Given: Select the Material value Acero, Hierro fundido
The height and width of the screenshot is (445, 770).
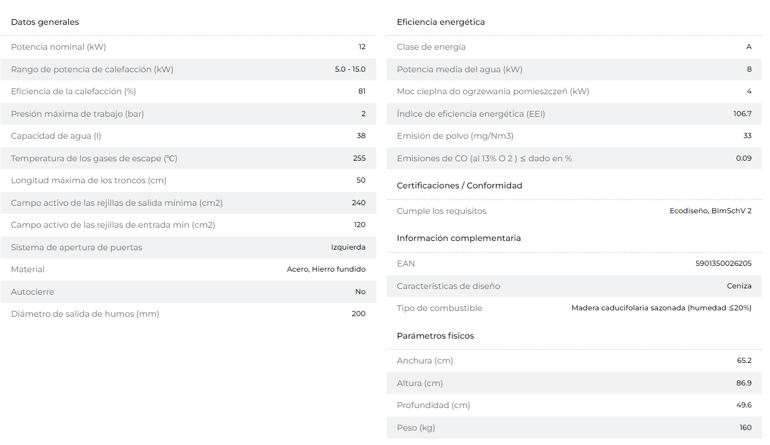Looking at the screenshot, I should [x=326, y=269].
